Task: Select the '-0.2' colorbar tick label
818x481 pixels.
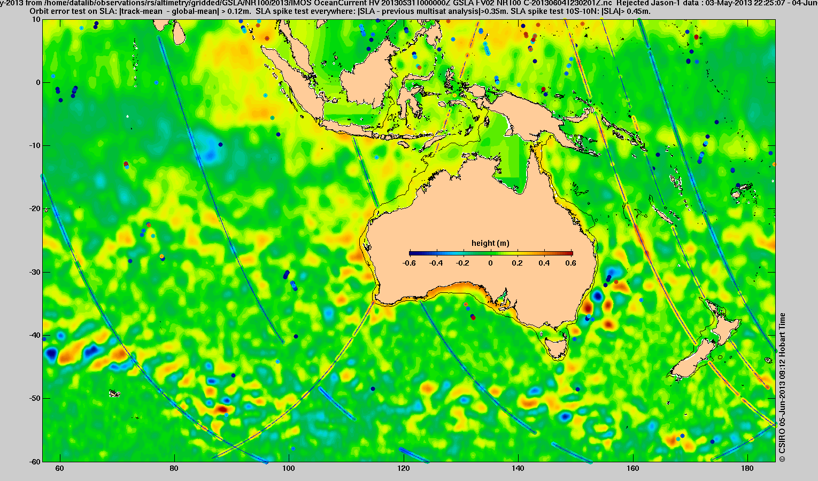Action: (x=464, y=263)
